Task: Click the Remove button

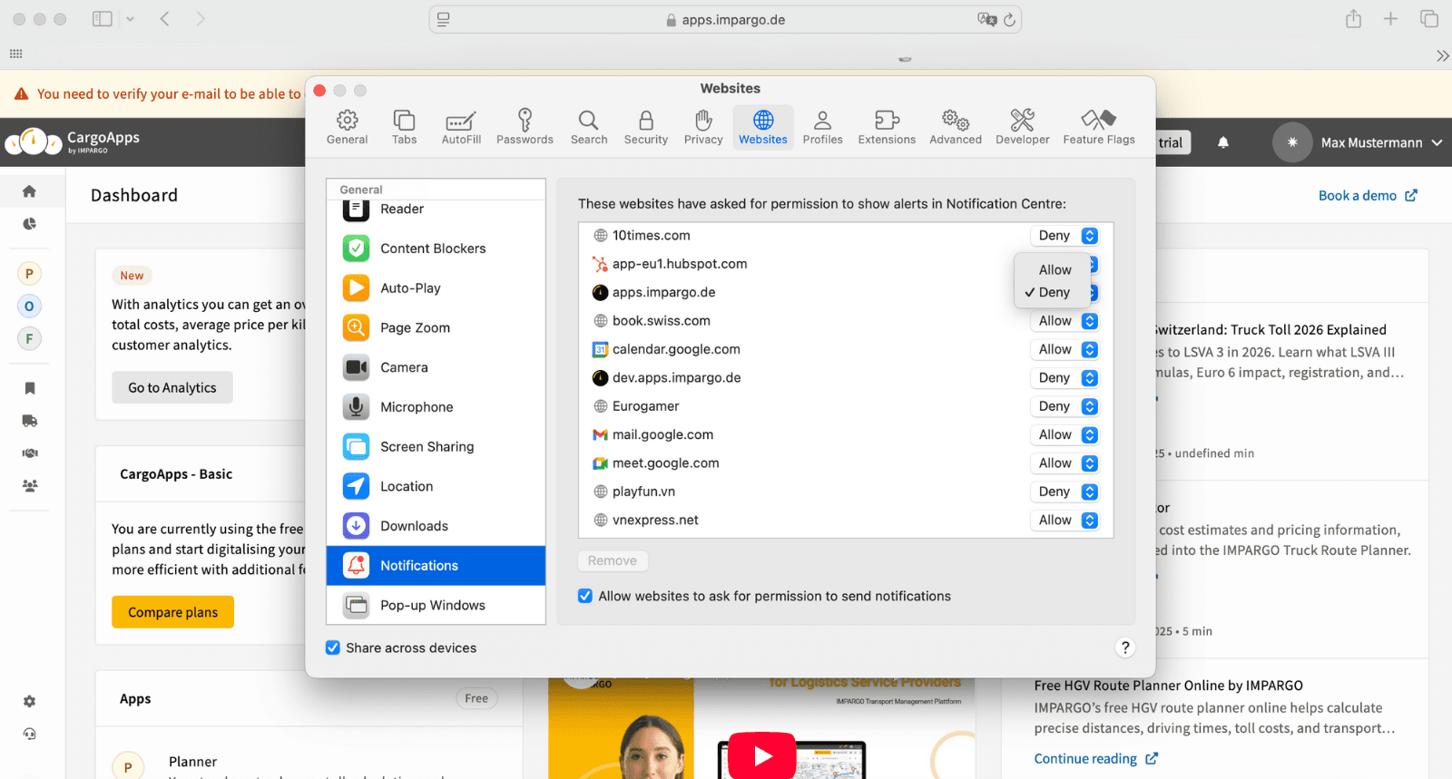Action: point(613,560)
